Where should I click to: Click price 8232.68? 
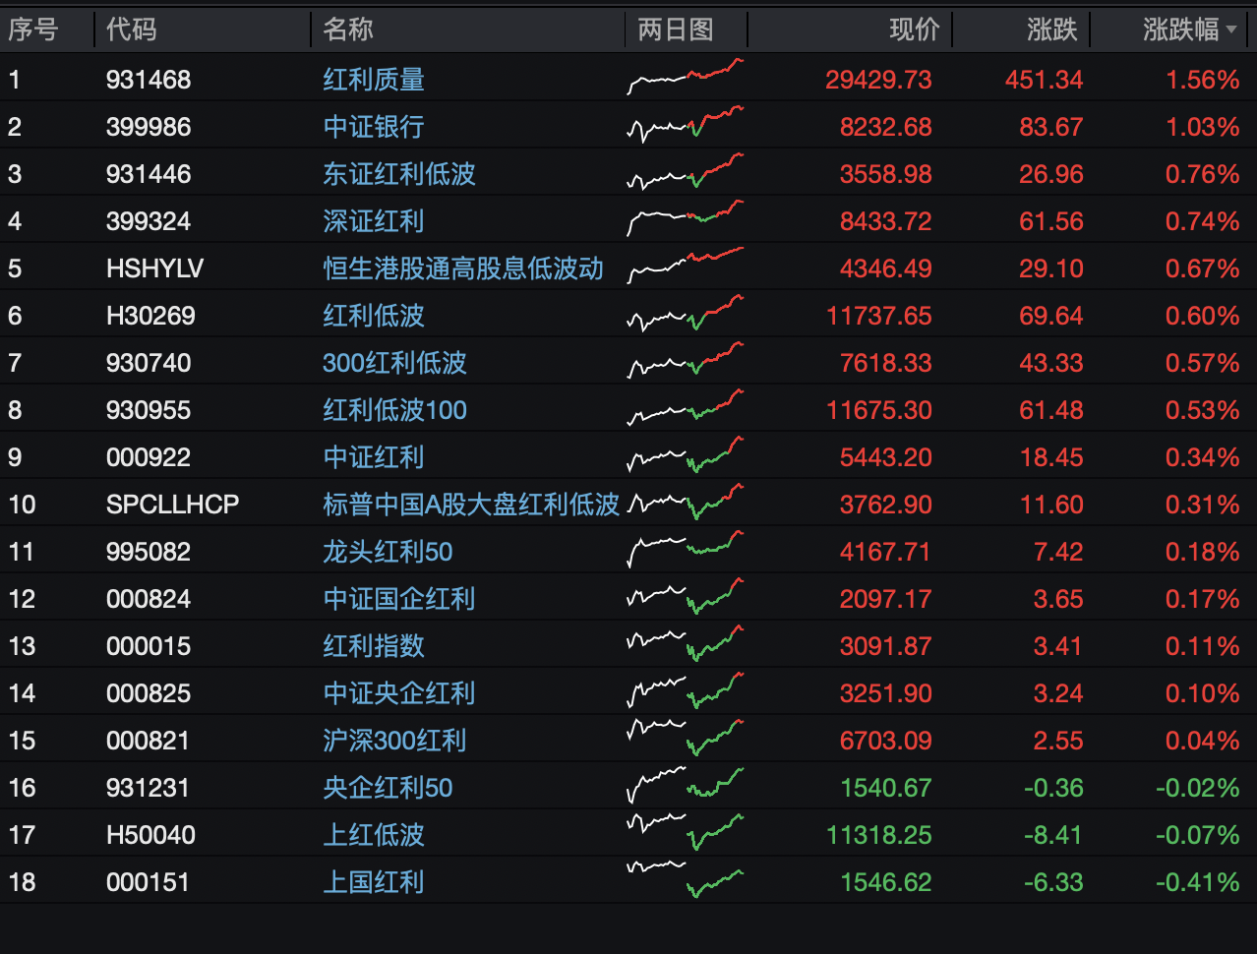pyautogui.click(x=886, y=127)
